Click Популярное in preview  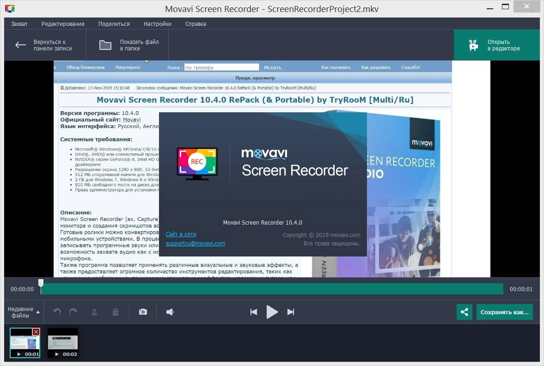tap(128, 67)
